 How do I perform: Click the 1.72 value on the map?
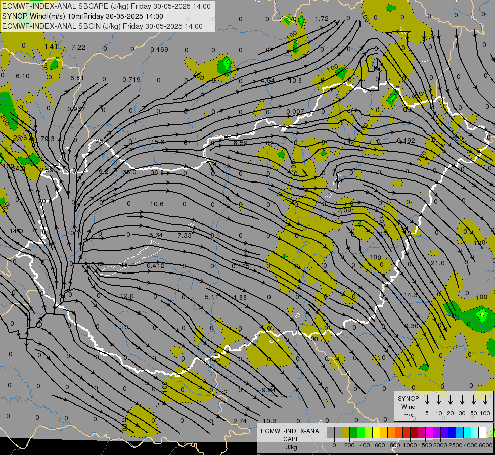coord(322,19)
